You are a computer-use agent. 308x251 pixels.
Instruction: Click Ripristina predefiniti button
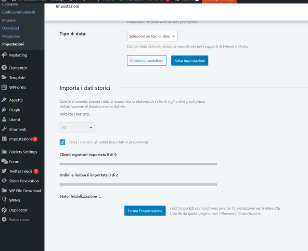[147, 60]
